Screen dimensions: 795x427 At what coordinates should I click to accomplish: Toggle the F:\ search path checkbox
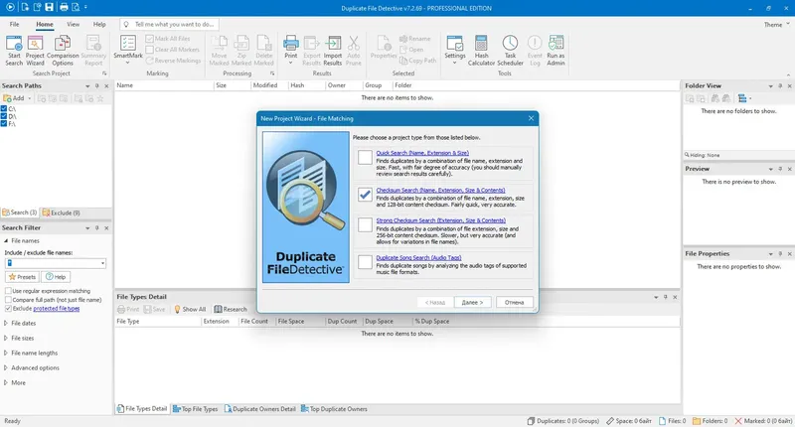(4, 123)
